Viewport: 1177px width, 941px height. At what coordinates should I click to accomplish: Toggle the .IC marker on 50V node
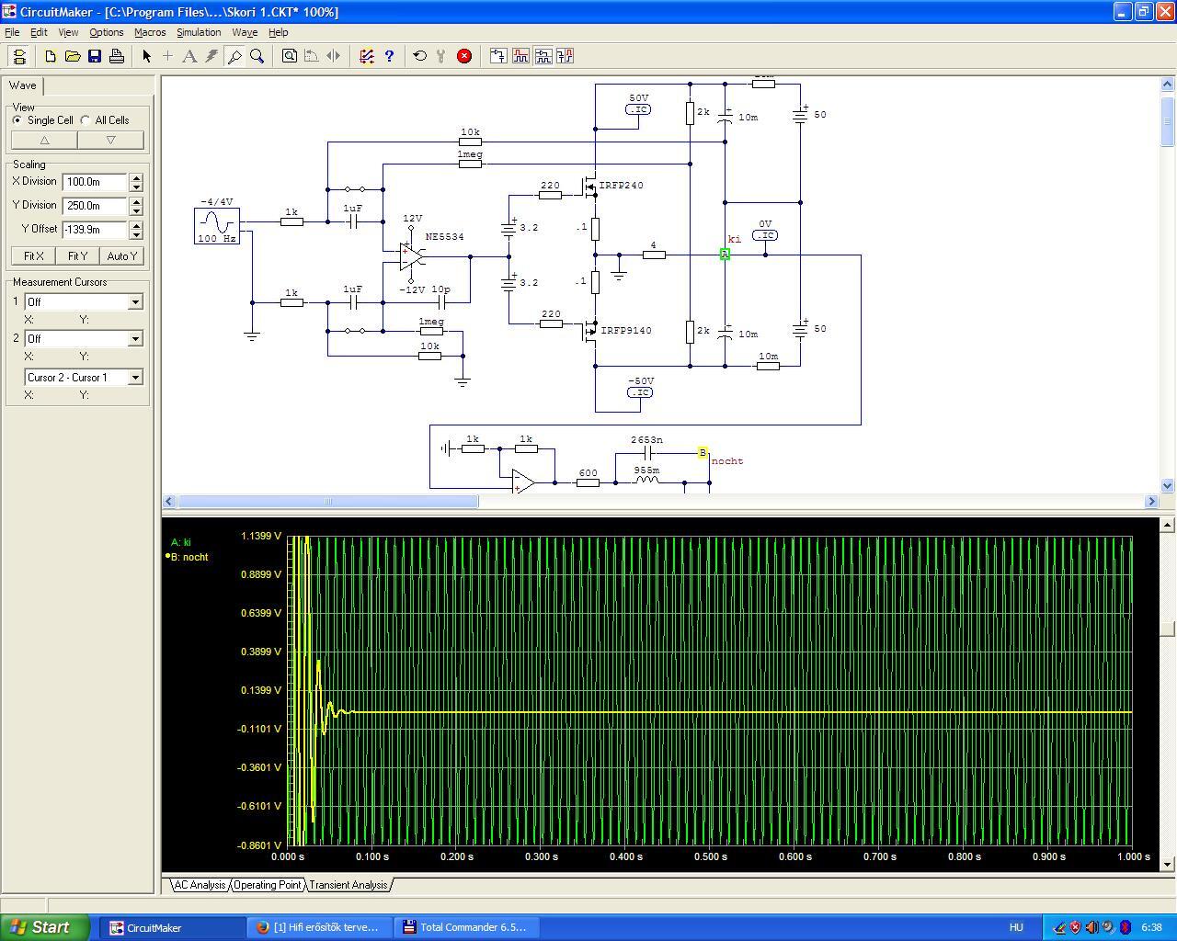coord(638,109)
